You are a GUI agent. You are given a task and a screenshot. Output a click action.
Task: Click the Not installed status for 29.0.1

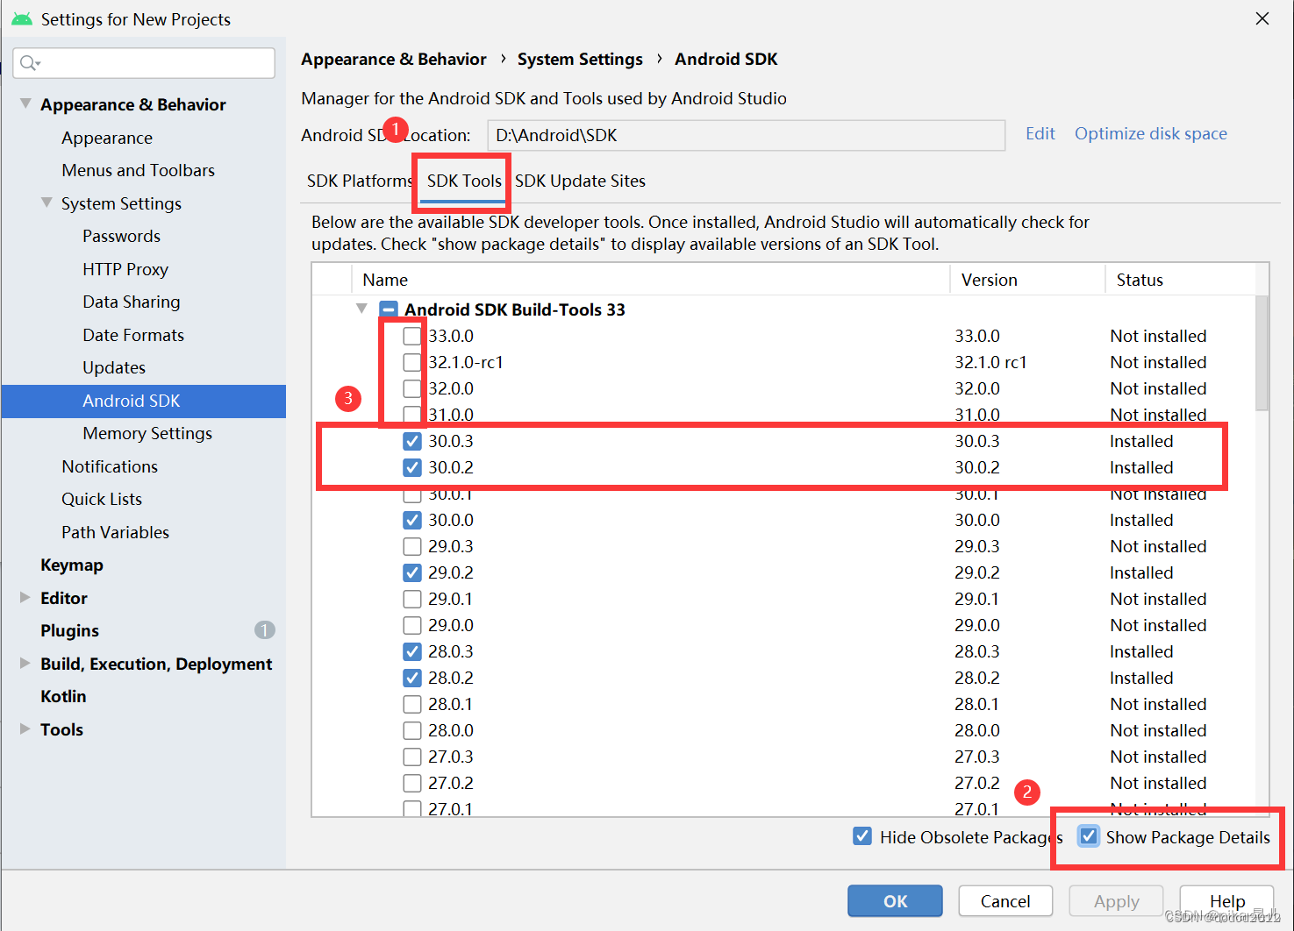tap(1158, 599)
